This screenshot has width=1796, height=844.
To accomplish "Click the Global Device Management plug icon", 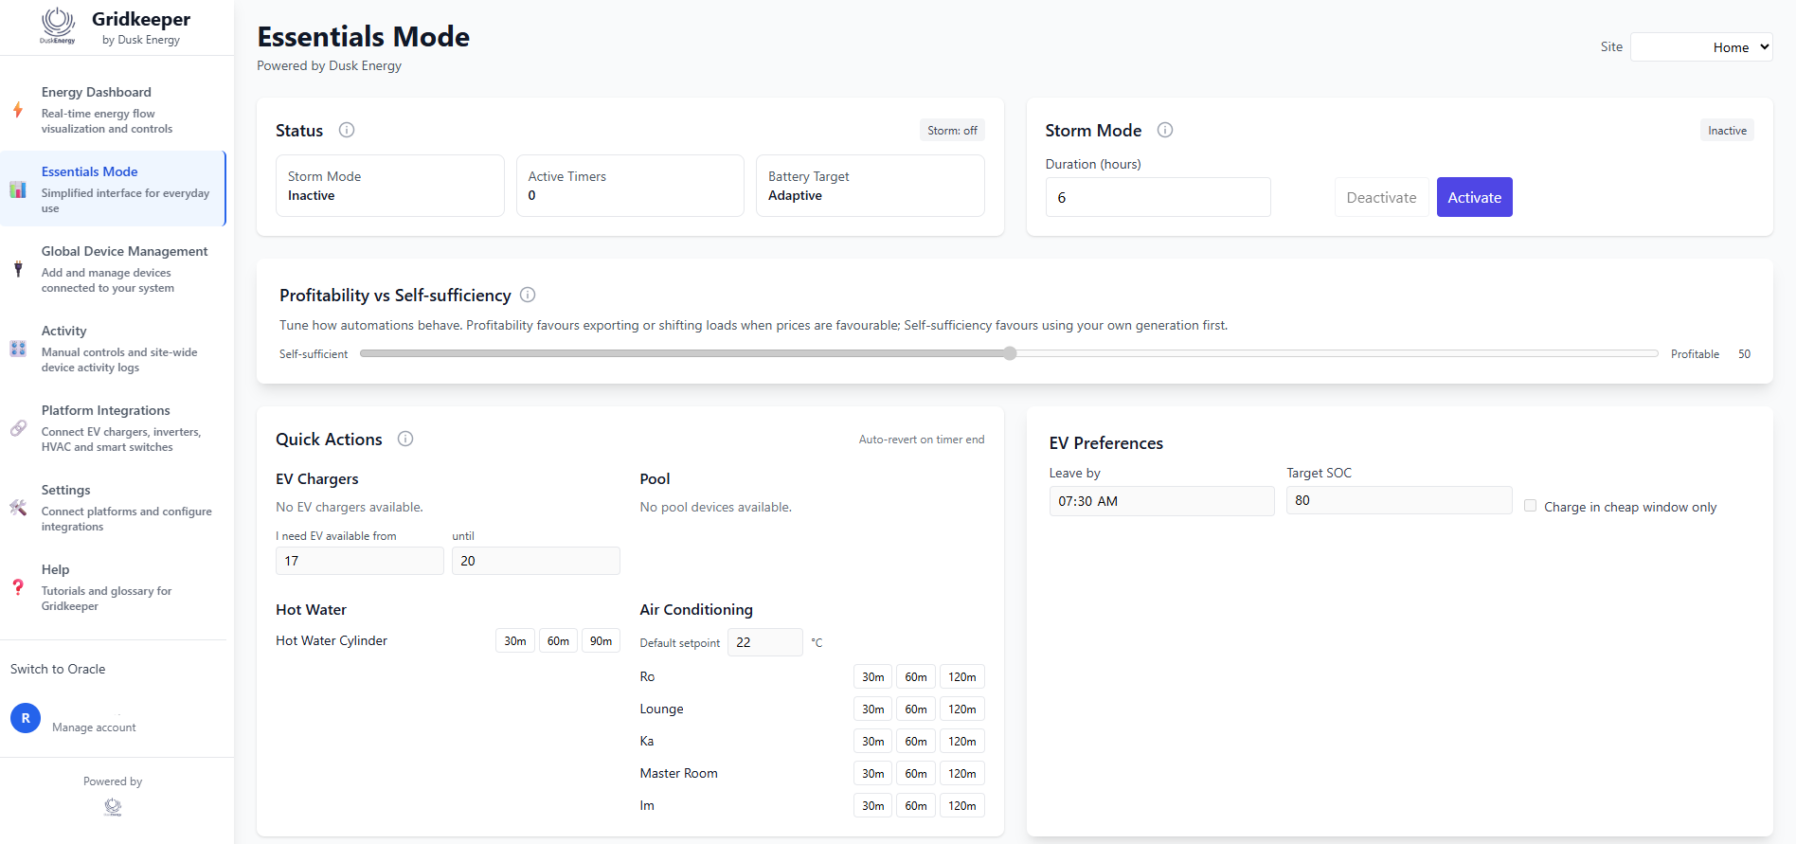I will coord(18,269).
